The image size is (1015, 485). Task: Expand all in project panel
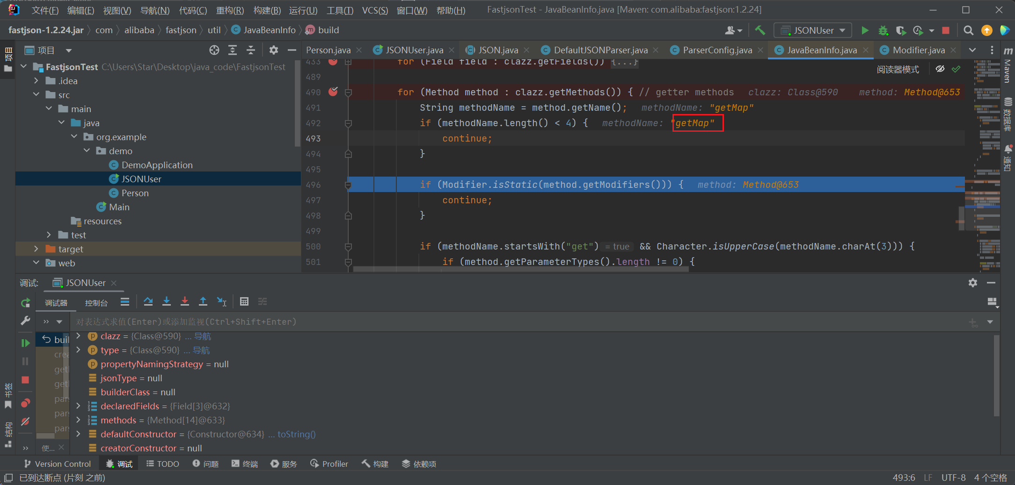click(x=233, y=50)
